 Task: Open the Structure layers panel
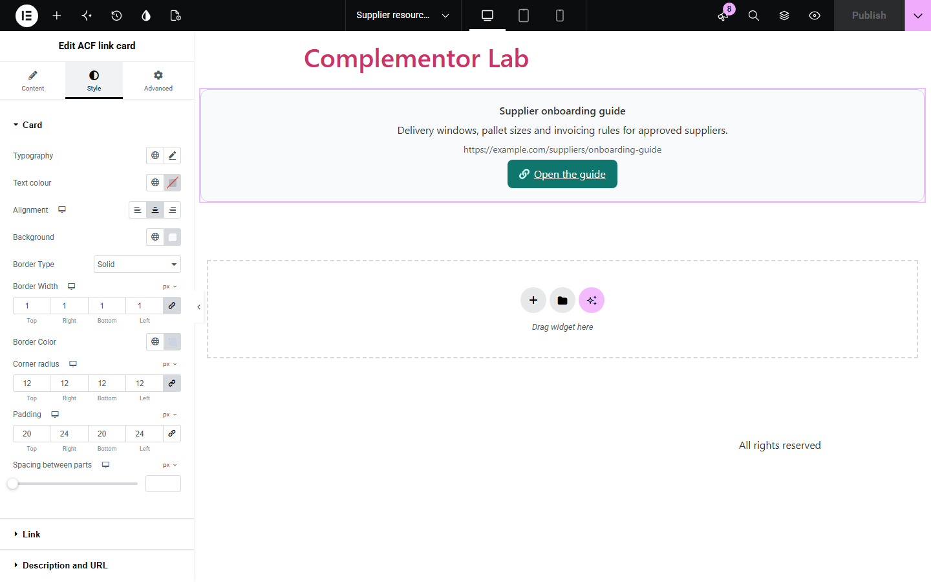coord(784,16)
